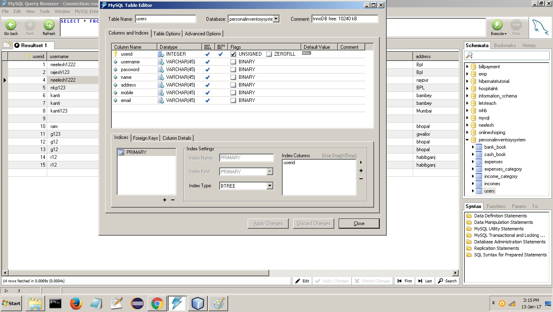Click the First button in result bar
Viewport: 553px width, 312px height.
point(405,281)
